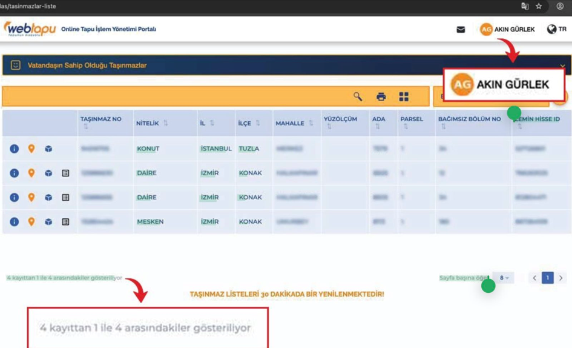
Task: Switch to grid view icon
Action: 404,96
